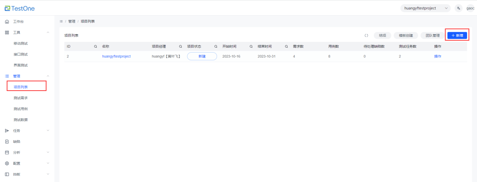This screenshot has width=477, height=182.
Task: Click the search icon in the ID column
Action: point(95,46)
